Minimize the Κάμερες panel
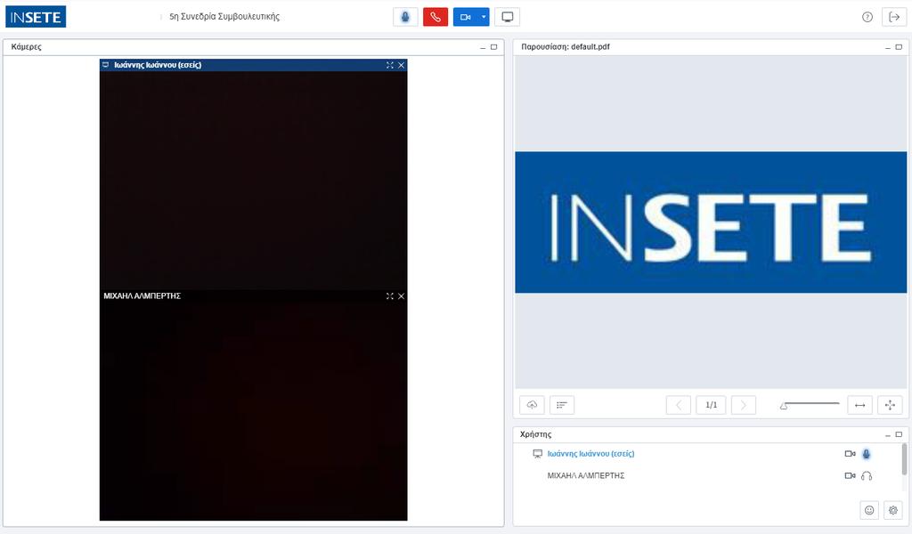912x534 pixels. click(x=483, y=47)
